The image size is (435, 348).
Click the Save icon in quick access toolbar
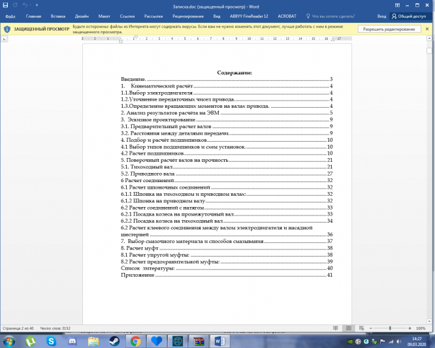pyautogui.click(x=5, y=5)
